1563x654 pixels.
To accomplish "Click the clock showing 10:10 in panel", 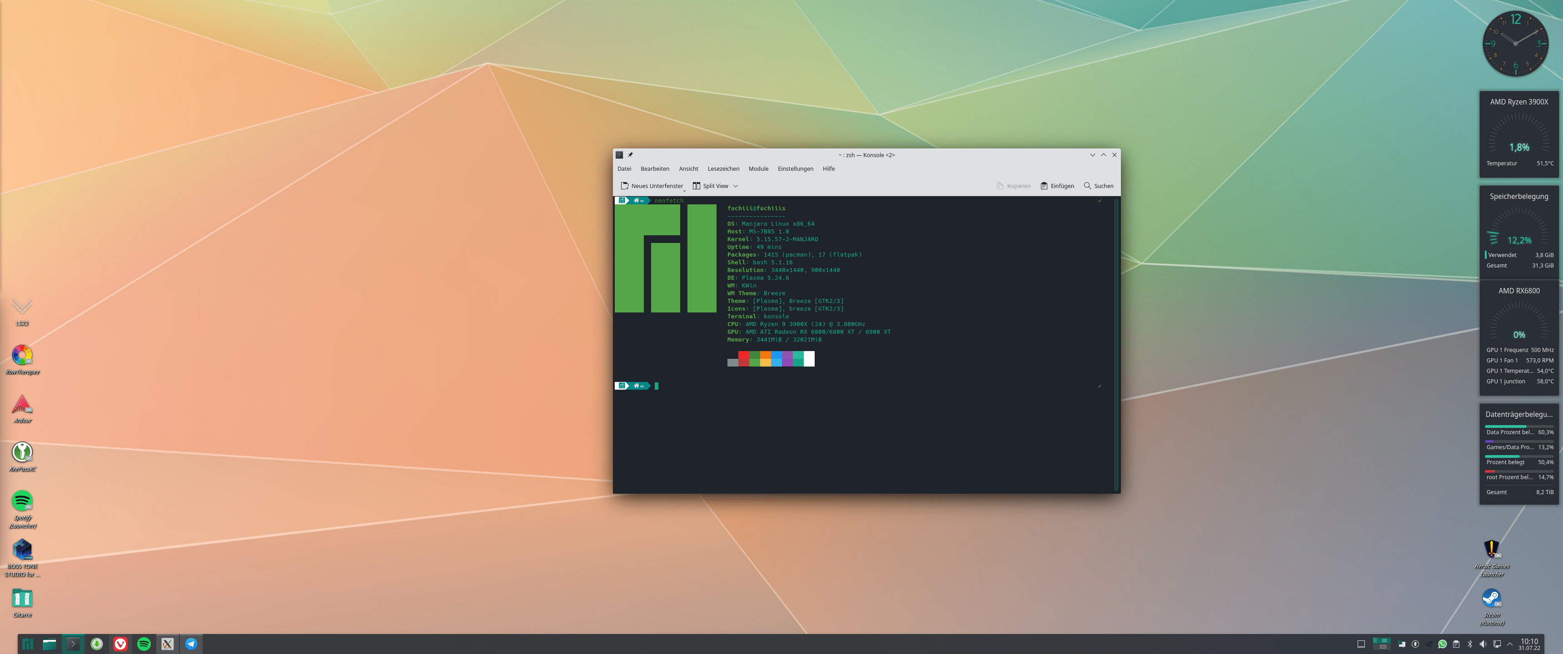I will 1529,644.
